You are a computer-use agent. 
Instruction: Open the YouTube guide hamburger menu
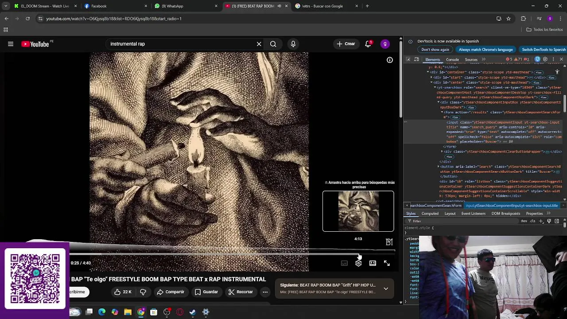[x=11, y=44]
